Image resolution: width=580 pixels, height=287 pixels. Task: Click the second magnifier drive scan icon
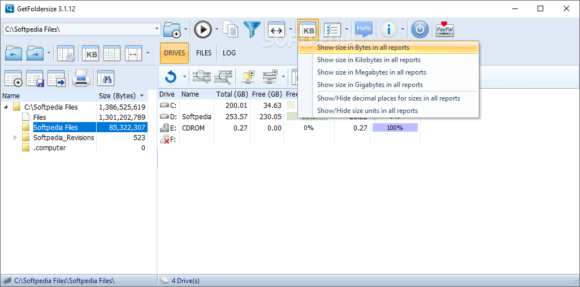click(223, 77)
